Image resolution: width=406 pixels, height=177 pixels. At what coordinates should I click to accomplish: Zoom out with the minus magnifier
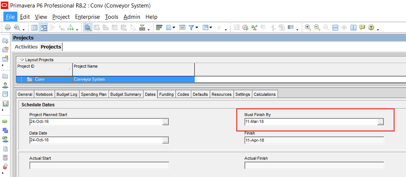point(316,28)
